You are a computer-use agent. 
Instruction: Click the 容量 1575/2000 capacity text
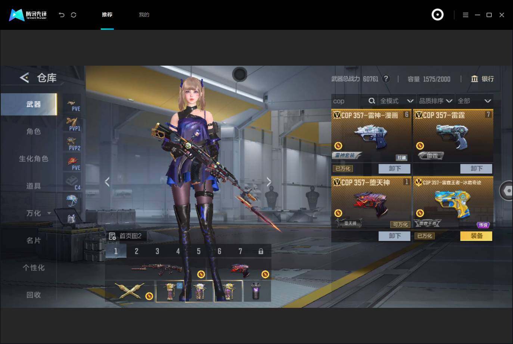[x=429, y=79]
